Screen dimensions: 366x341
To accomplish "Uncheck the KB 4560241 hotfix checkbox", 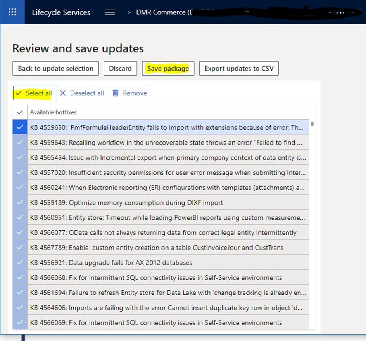I will 20,187.
